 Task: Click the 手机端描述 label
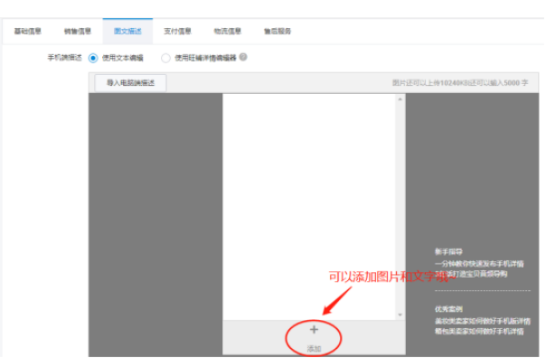coord(65,58)
